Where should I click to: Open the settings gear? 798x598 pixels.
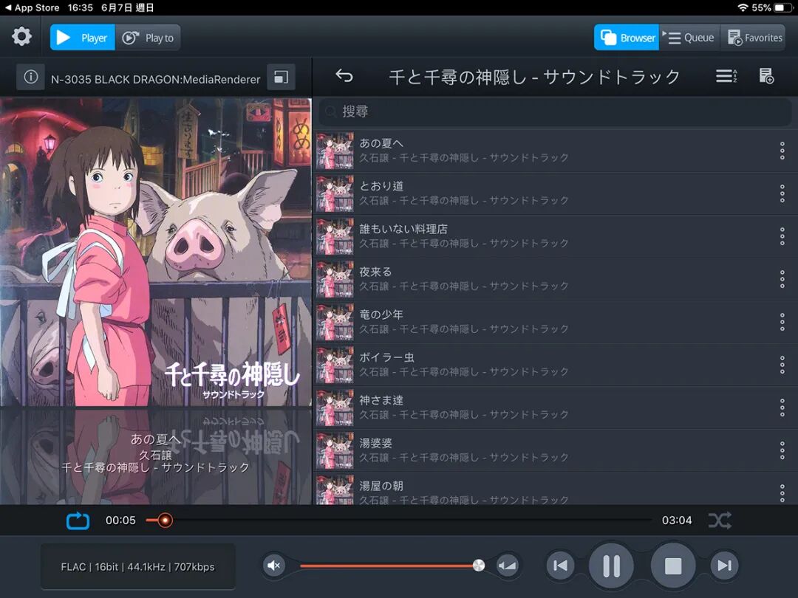click(21, 36)
